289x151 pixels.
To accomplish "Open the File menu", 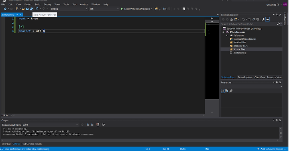I will [x=3, y=4].
